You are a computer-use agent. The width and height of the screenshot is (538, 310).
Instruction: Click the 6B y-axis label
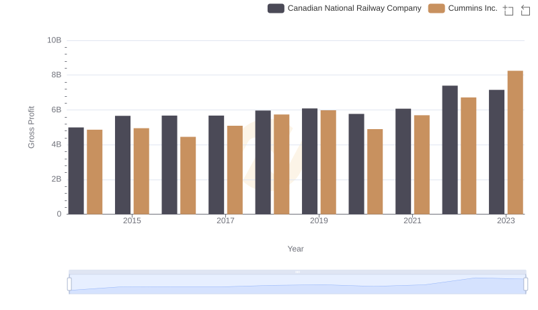click(x=56, y=110)
